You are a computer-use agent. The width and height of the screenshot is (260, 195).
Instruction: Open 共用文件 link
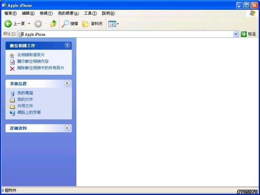click(25, 106)
